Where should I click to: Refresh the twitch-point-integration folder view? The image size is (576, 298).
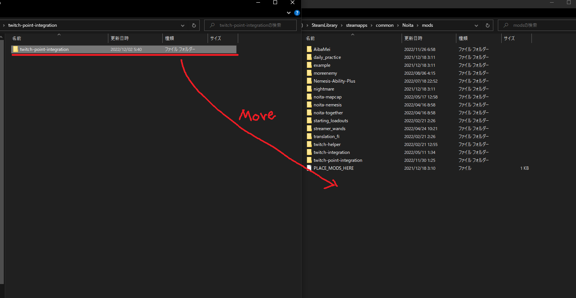click(x=194, y=25)
